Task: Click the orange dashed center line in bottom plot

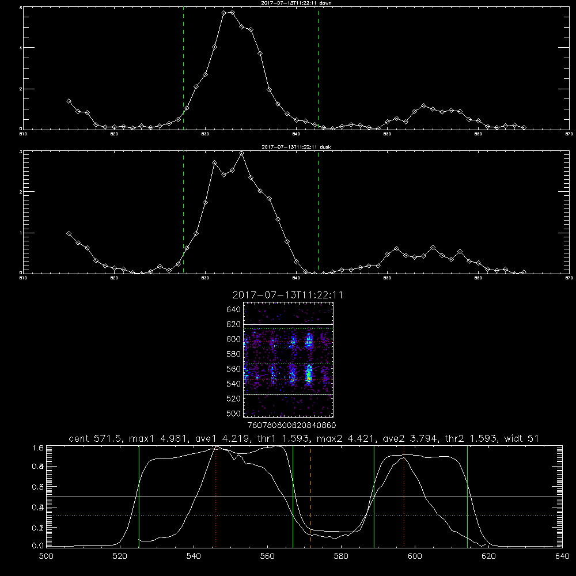Action: 310,496
